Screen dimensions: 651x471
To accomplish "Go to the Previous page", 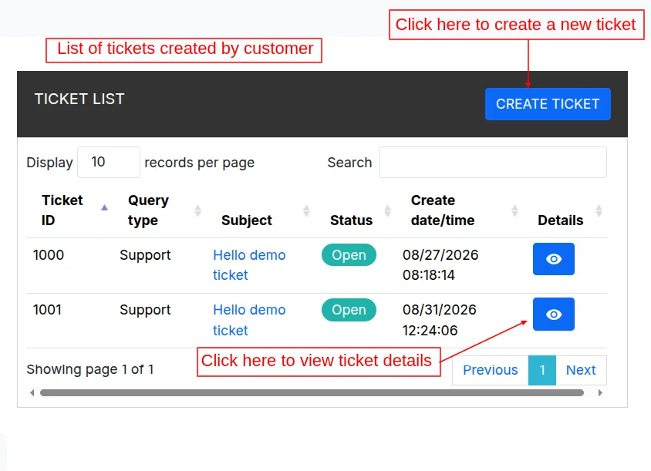I will 491,370.
